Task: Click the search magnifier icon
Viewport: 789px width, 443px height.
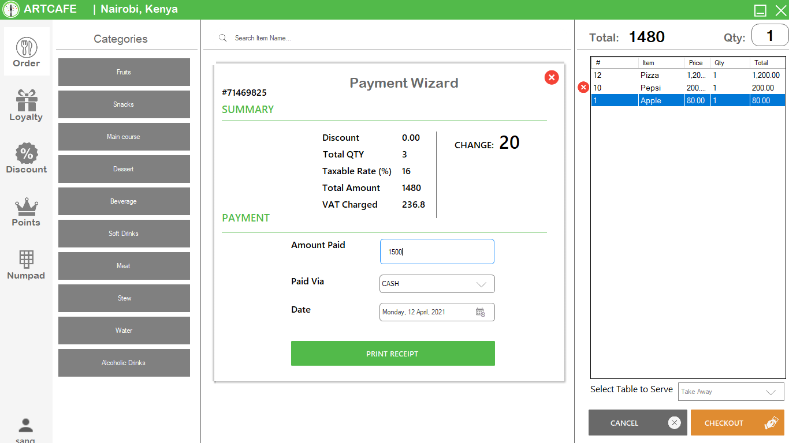Action: 223,37
